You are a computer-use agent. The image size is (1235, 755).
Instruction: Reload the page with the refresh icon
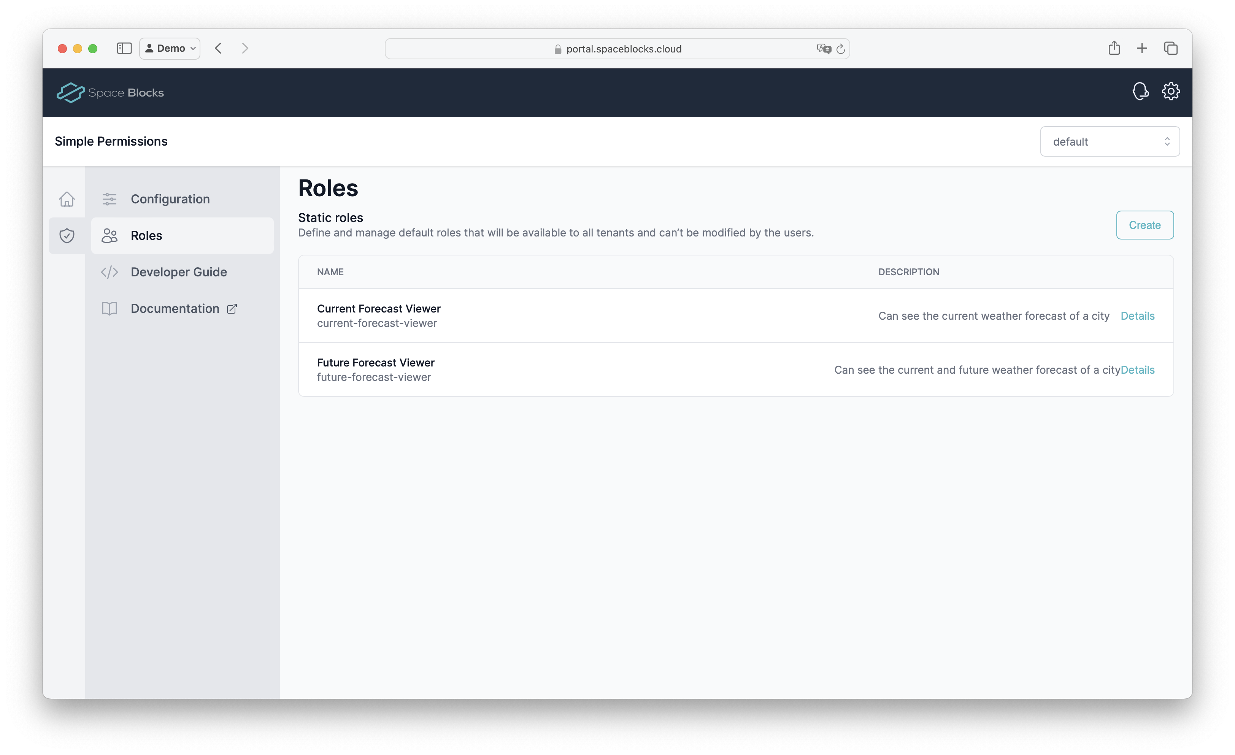(x=841, y=49)
